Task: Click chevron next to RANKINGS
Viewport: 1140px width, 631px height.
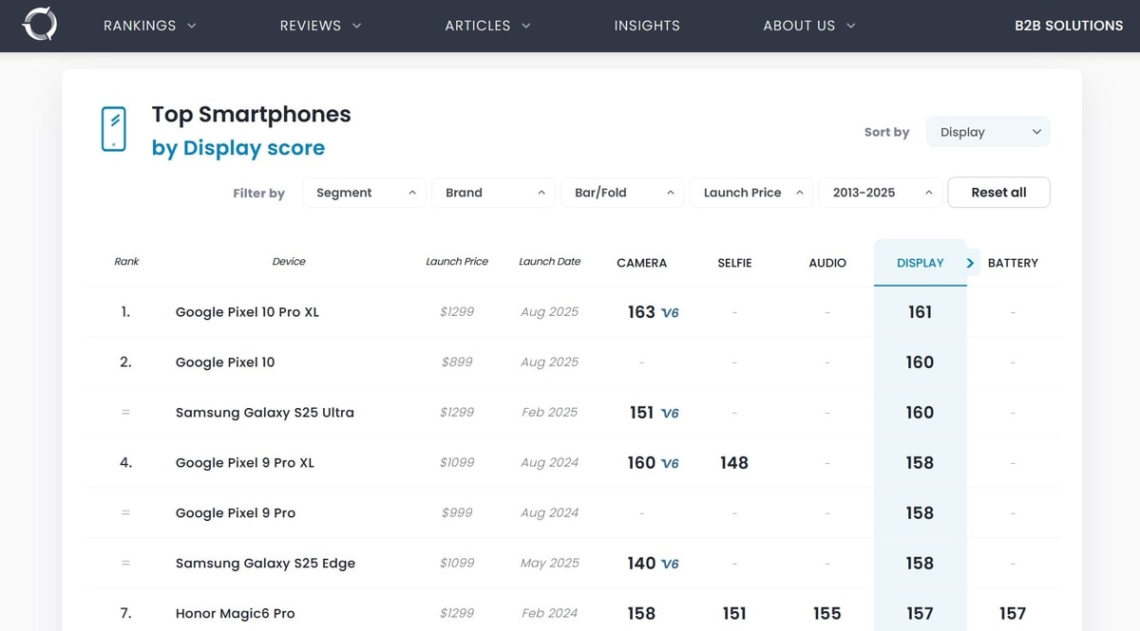Action: [x=192, y=26]
